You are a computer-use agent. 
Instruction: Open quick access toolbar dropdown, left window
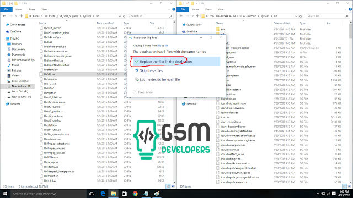coord(20,4)
